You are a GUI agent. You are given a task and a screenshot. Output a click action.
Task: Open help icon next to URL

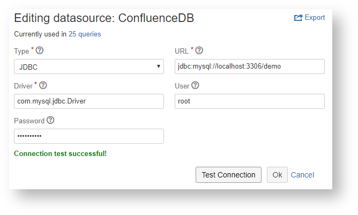point(199,51)
